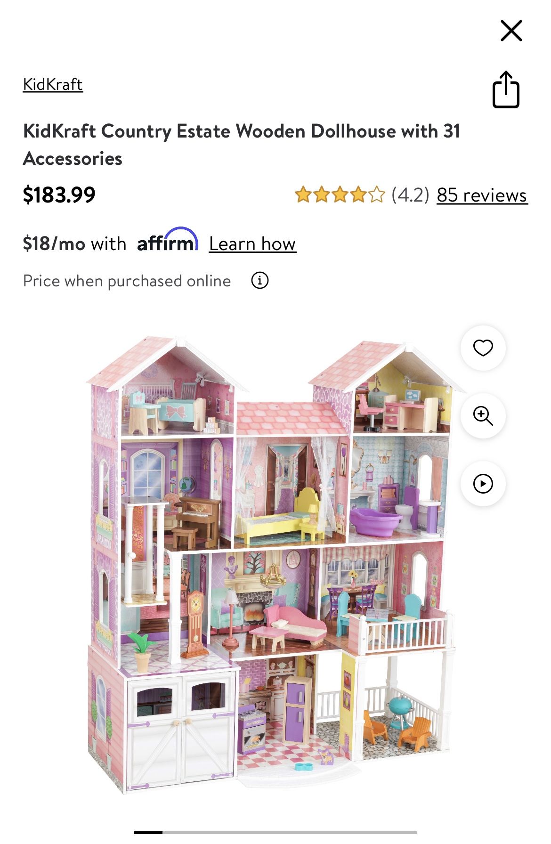Select the star rating icons
The height and width of the screenshot is (844, 551).
click(340, 195)
